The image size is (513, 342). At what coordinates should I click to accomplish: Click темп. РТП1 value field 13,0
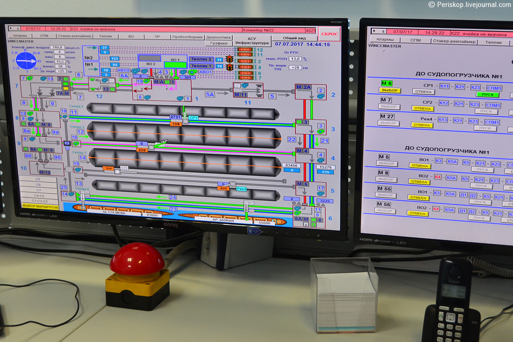295,59
